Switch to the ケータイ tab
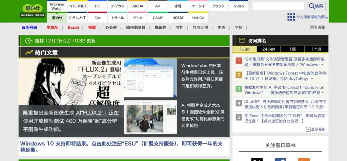This screenshot has width=347, height=161. [198, 6]
